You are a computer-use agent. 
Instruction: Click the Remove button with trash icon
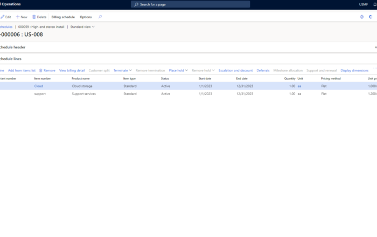[x=47, y=70]
